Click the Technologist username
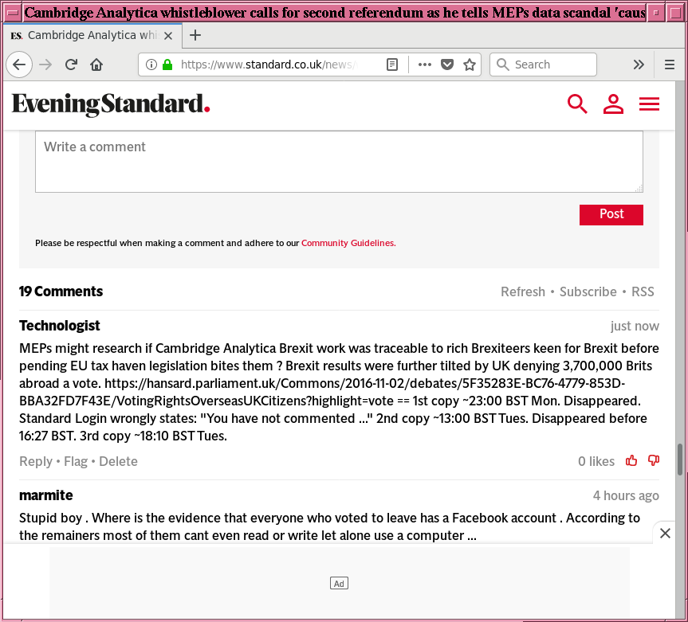 (60, 326)
